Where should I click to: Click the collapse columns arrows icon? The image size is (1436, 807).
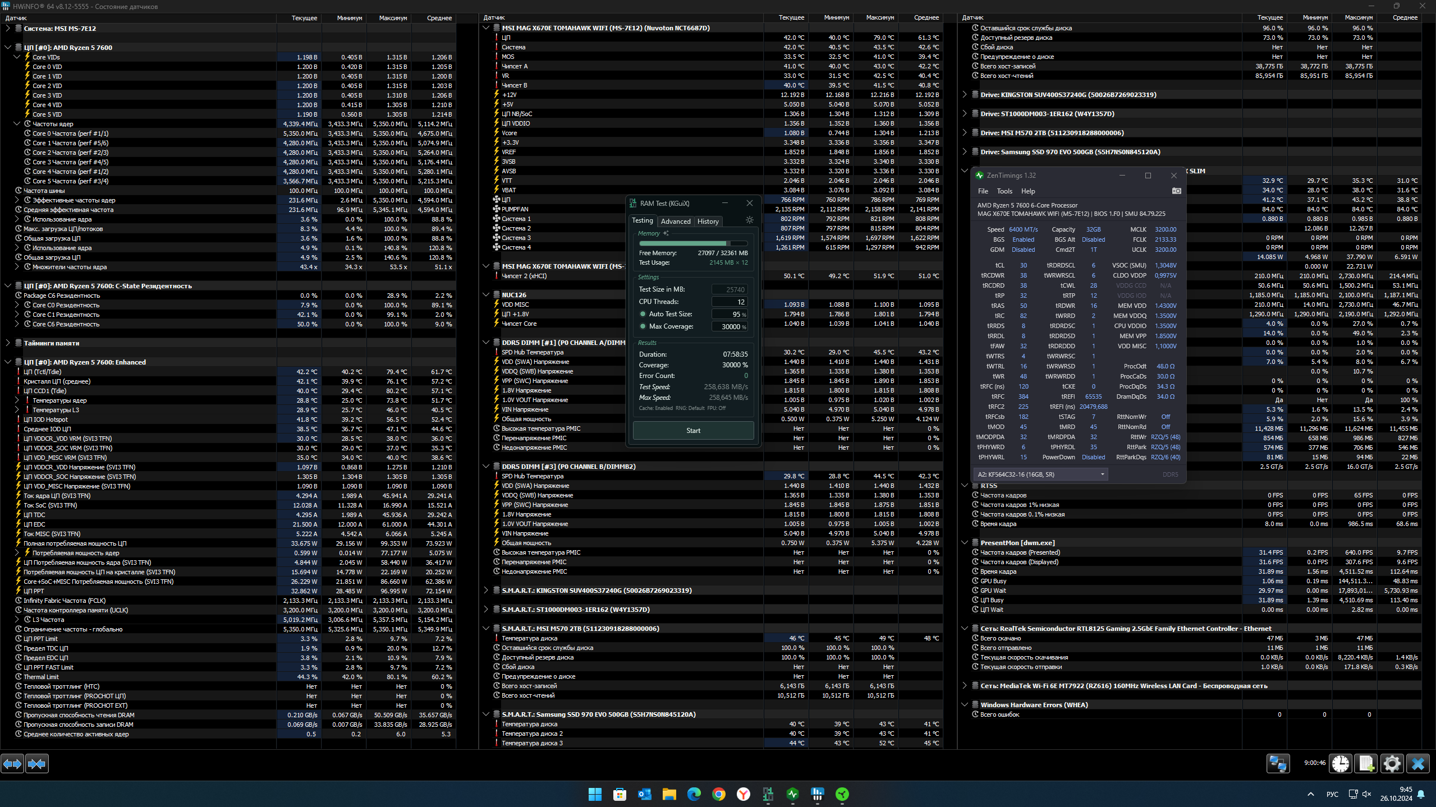point(37,763)
